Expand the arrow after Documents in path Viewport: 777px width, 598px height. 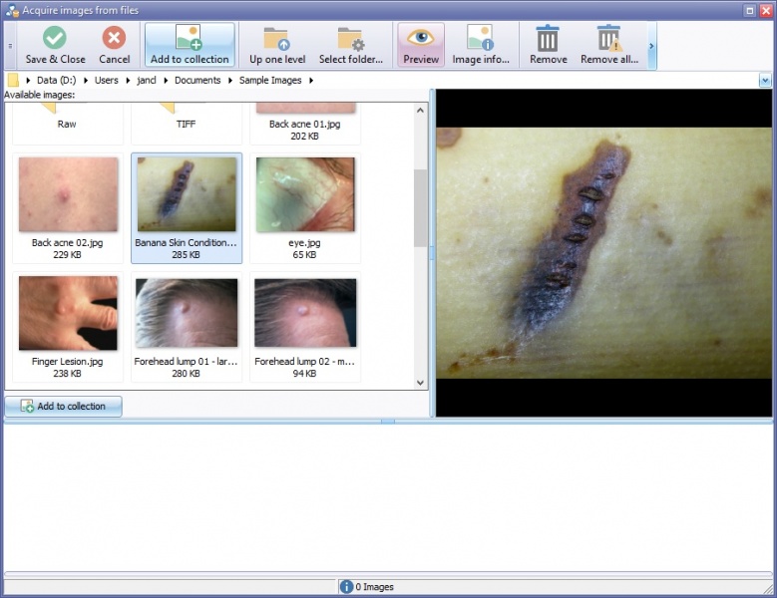[230, 80]
